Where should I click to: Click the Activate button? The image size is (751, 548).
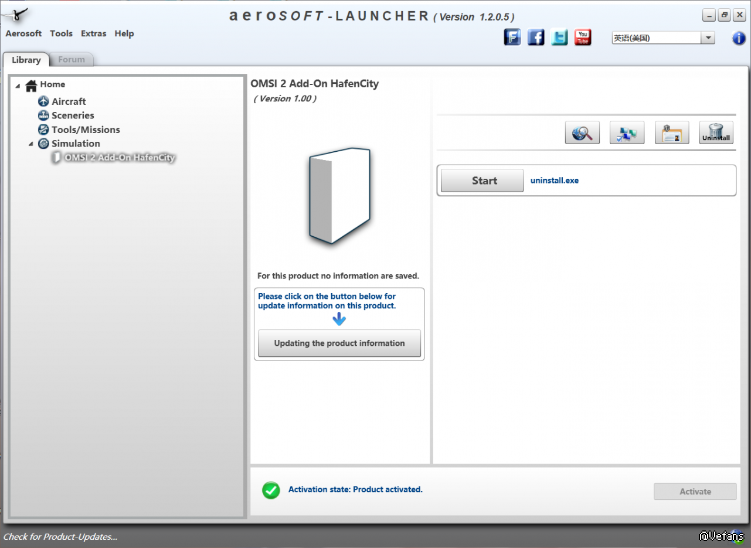click(x=695, y=492)
